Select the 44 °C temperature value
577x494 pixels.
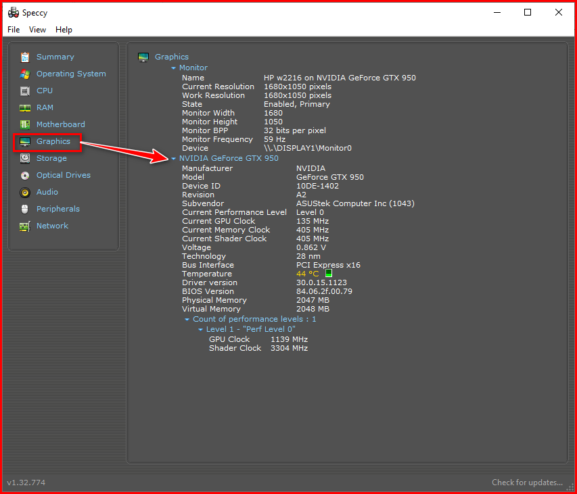(307, 274)
